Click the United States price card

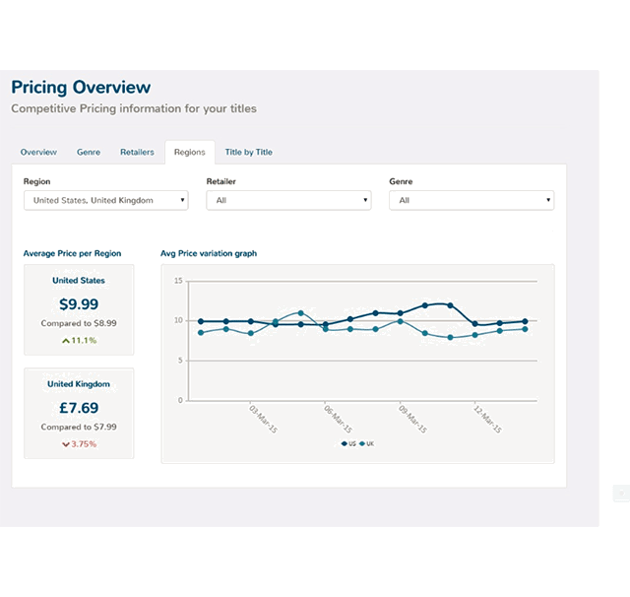click(x=79, y=309)
